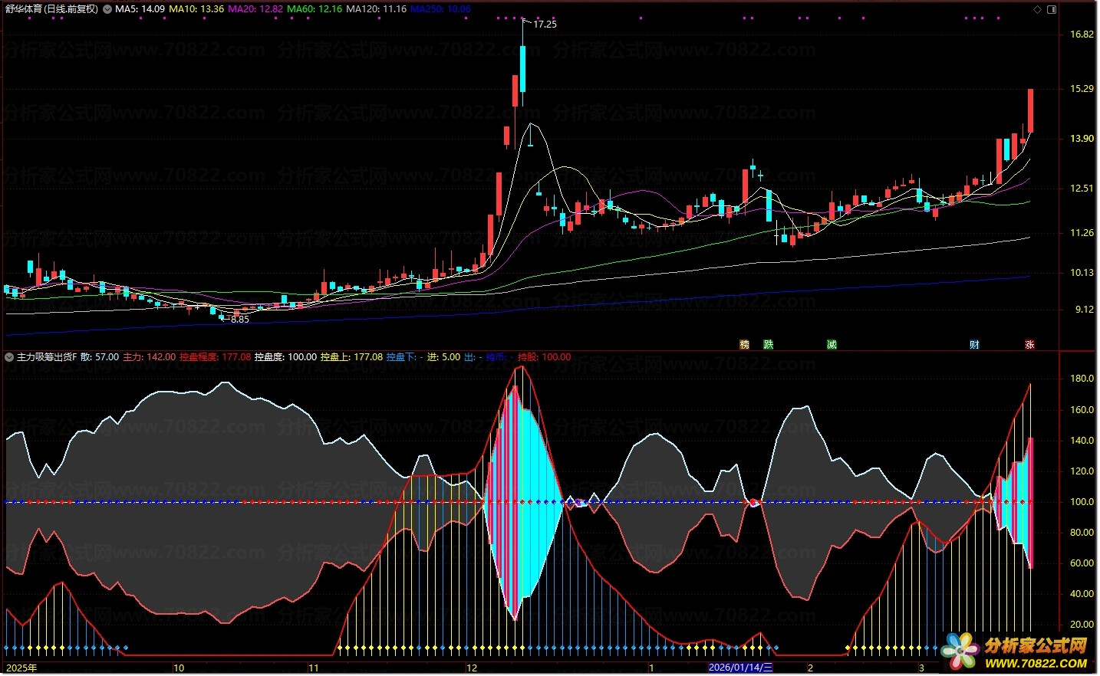Select the MA250 moving average label

tap(440, 9)
